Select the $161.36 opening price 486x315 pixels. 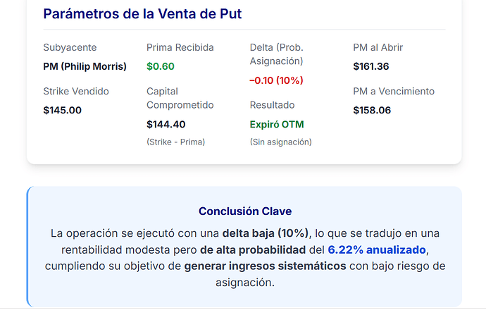[372, 66]
